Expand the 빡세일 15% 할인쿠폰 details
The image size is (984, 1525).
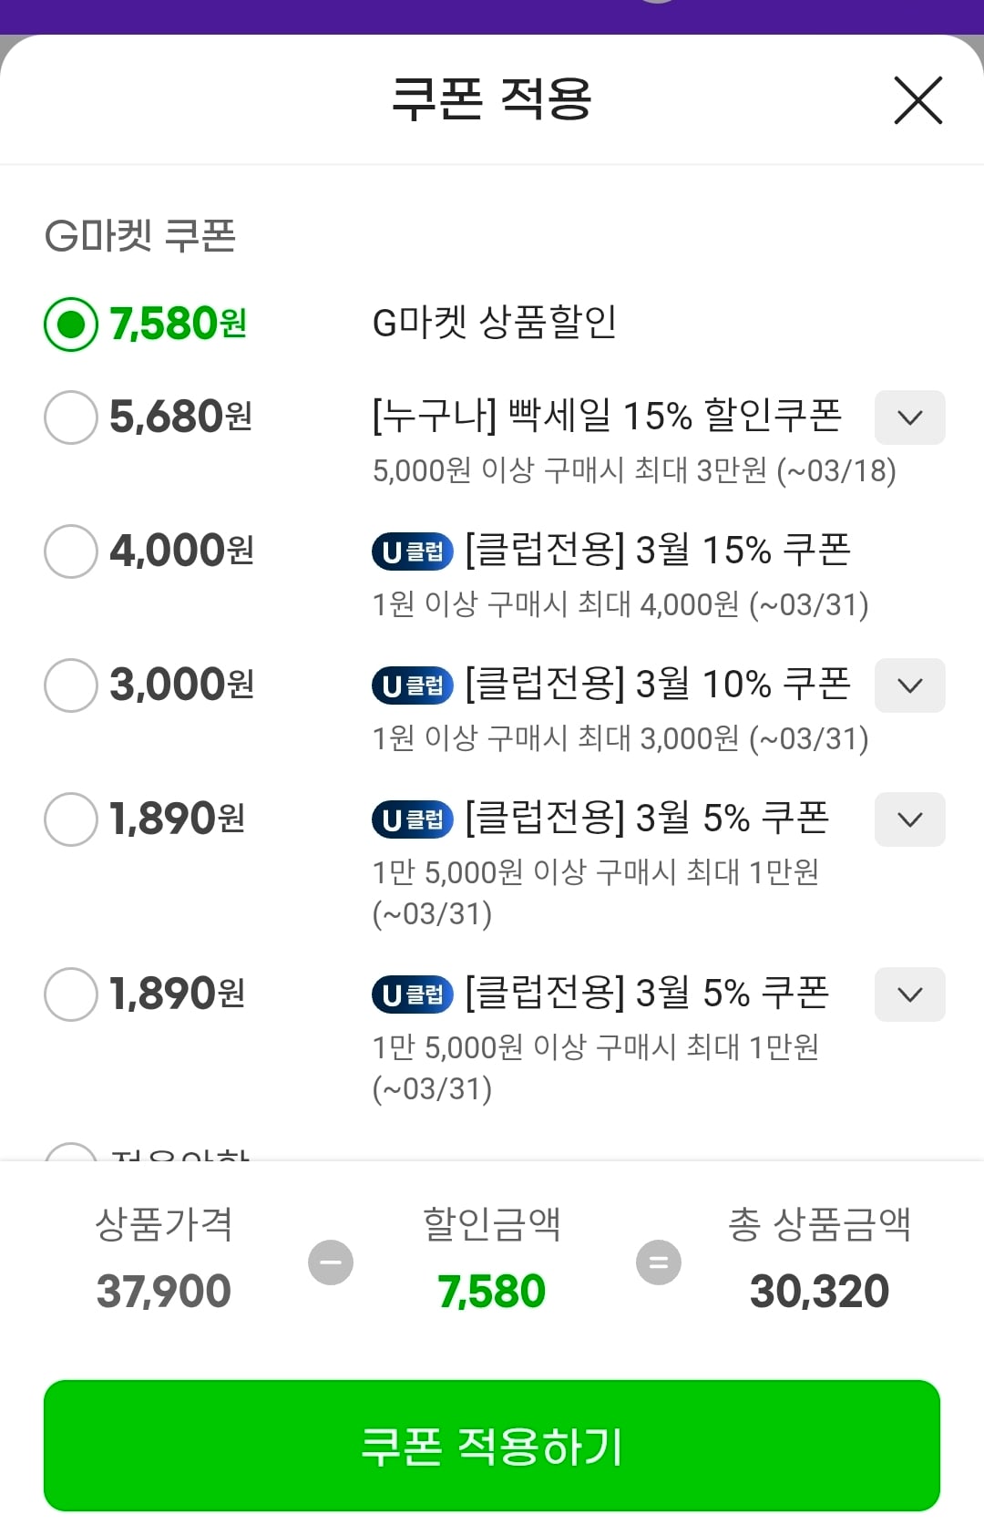click(x=909, y=417)
